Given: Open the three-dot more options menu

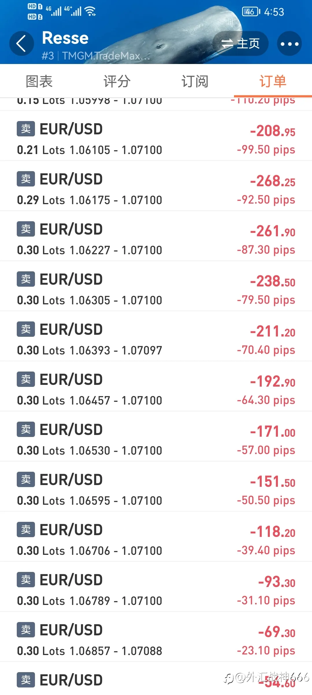Looking at the screenshot, I should click(289, 43).
